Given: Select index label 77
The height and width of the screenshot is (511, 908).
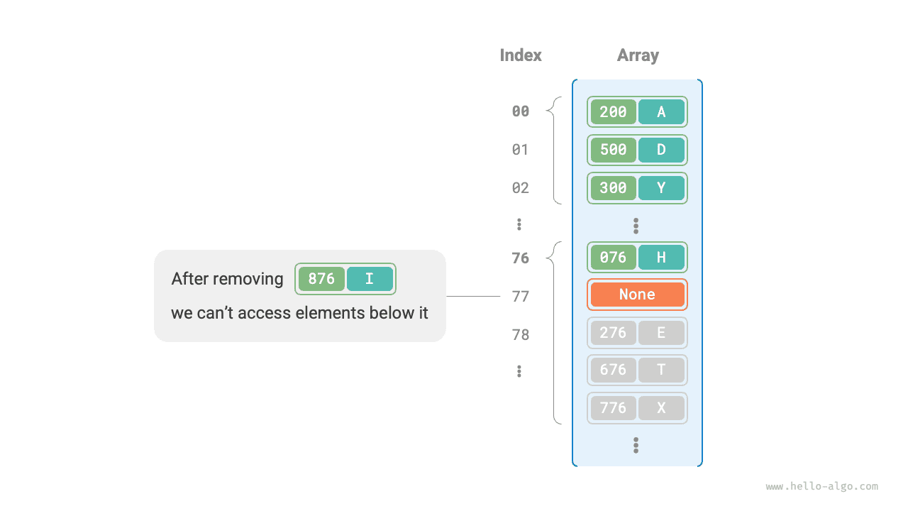Looking at the screenshot, I should pos(521,297).
